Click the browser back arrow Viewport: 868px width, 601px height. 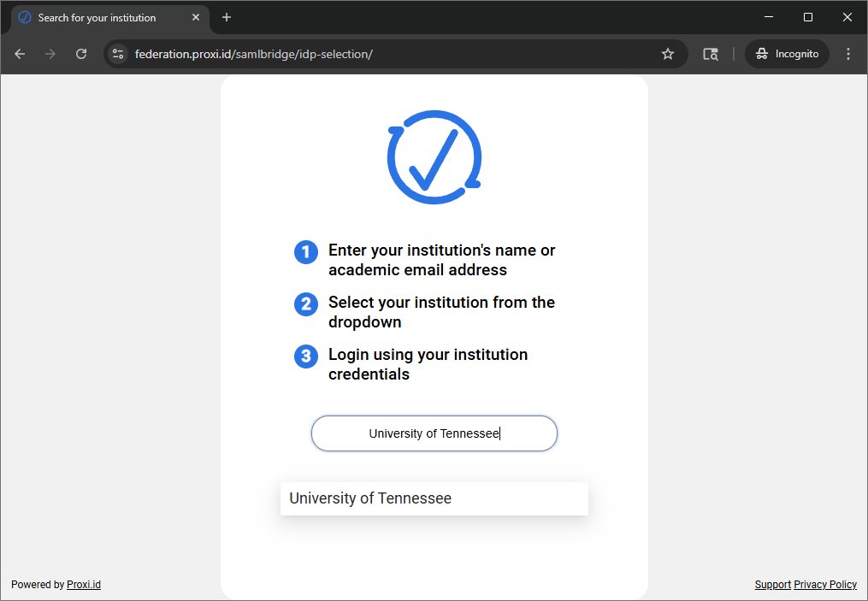20,54
